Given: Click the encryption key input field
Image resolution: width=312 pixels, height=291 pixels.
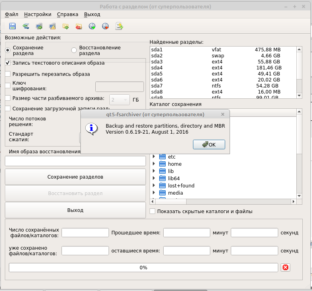Looking at the screenshot, I should (x=119, y=87).
